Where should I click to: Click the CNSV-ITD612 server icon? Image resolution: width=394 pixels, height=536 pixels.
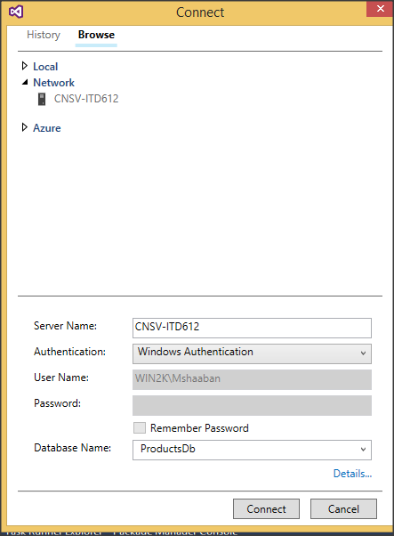coord(42,99)
